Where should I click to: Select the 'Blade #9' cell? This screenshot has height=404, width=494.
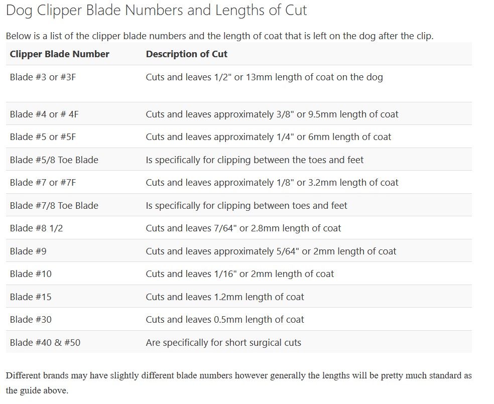(x=28, y=251)
